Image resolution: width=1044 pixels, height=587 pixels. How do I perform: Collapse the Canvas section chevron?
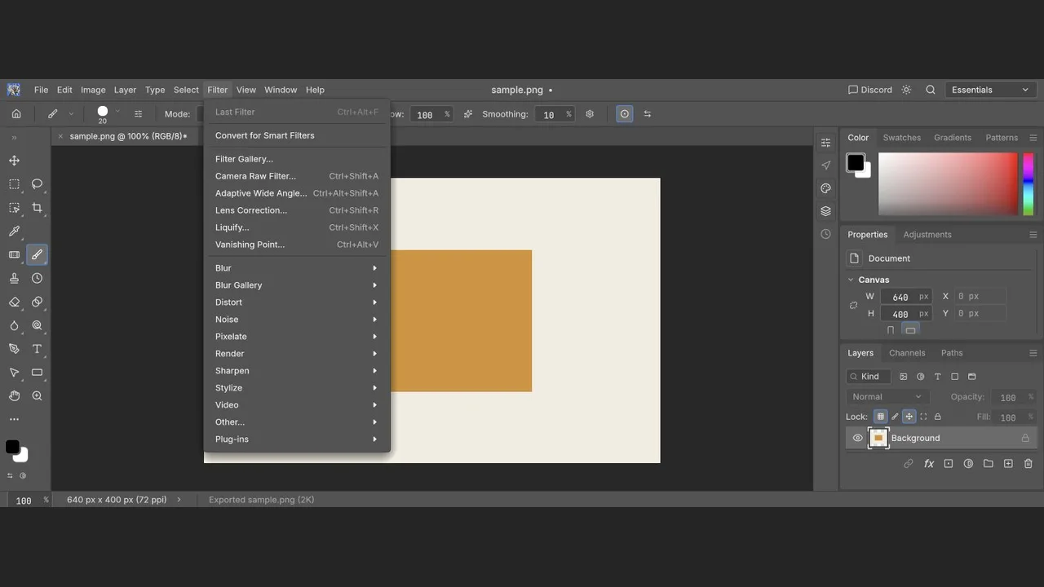click(x=851, y=280)
